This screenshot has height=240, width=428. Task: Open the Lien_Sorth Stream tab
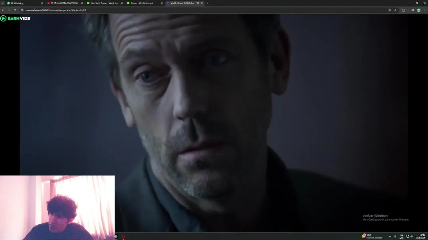click(x=105, y=3)
